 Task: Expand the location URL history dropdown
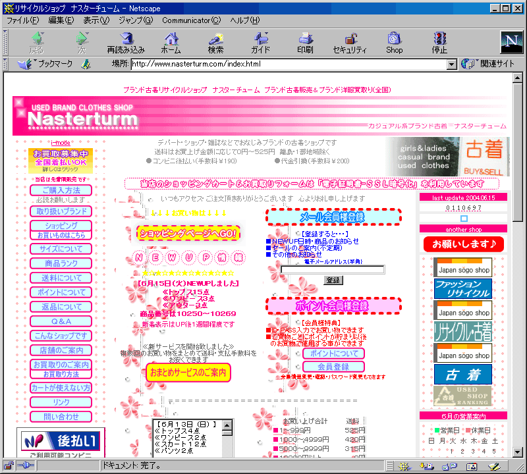(452, 64)
